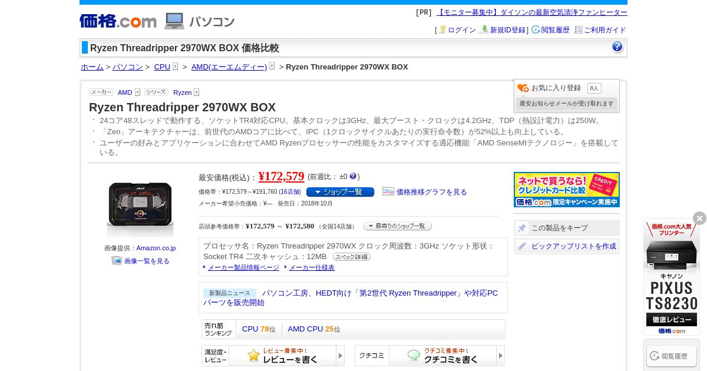
Task: Open the CPU breadcrumb link
Action: 162,67
